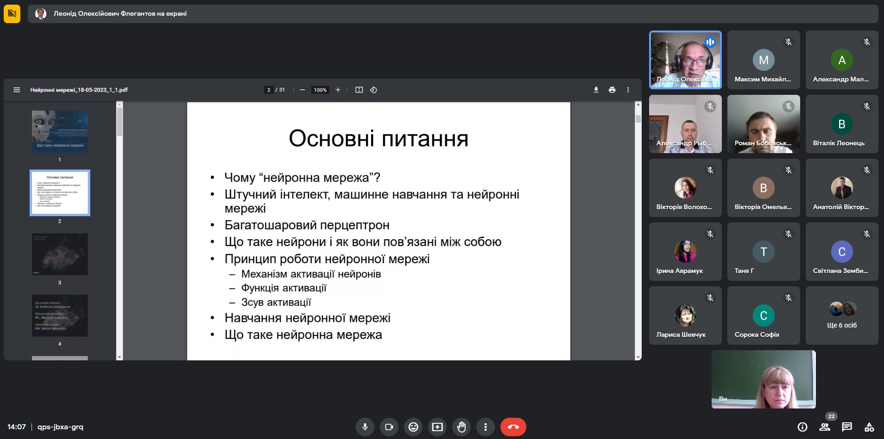The height and width of the screenshot is (439, 884).
Task: Download the PDF with download icon
Action: pyautogui.click(x=596, y=90)
